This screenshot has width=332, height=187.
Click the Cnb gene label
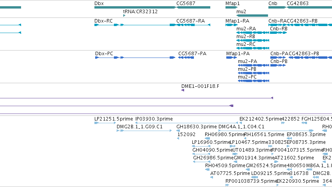pos(273,3)
